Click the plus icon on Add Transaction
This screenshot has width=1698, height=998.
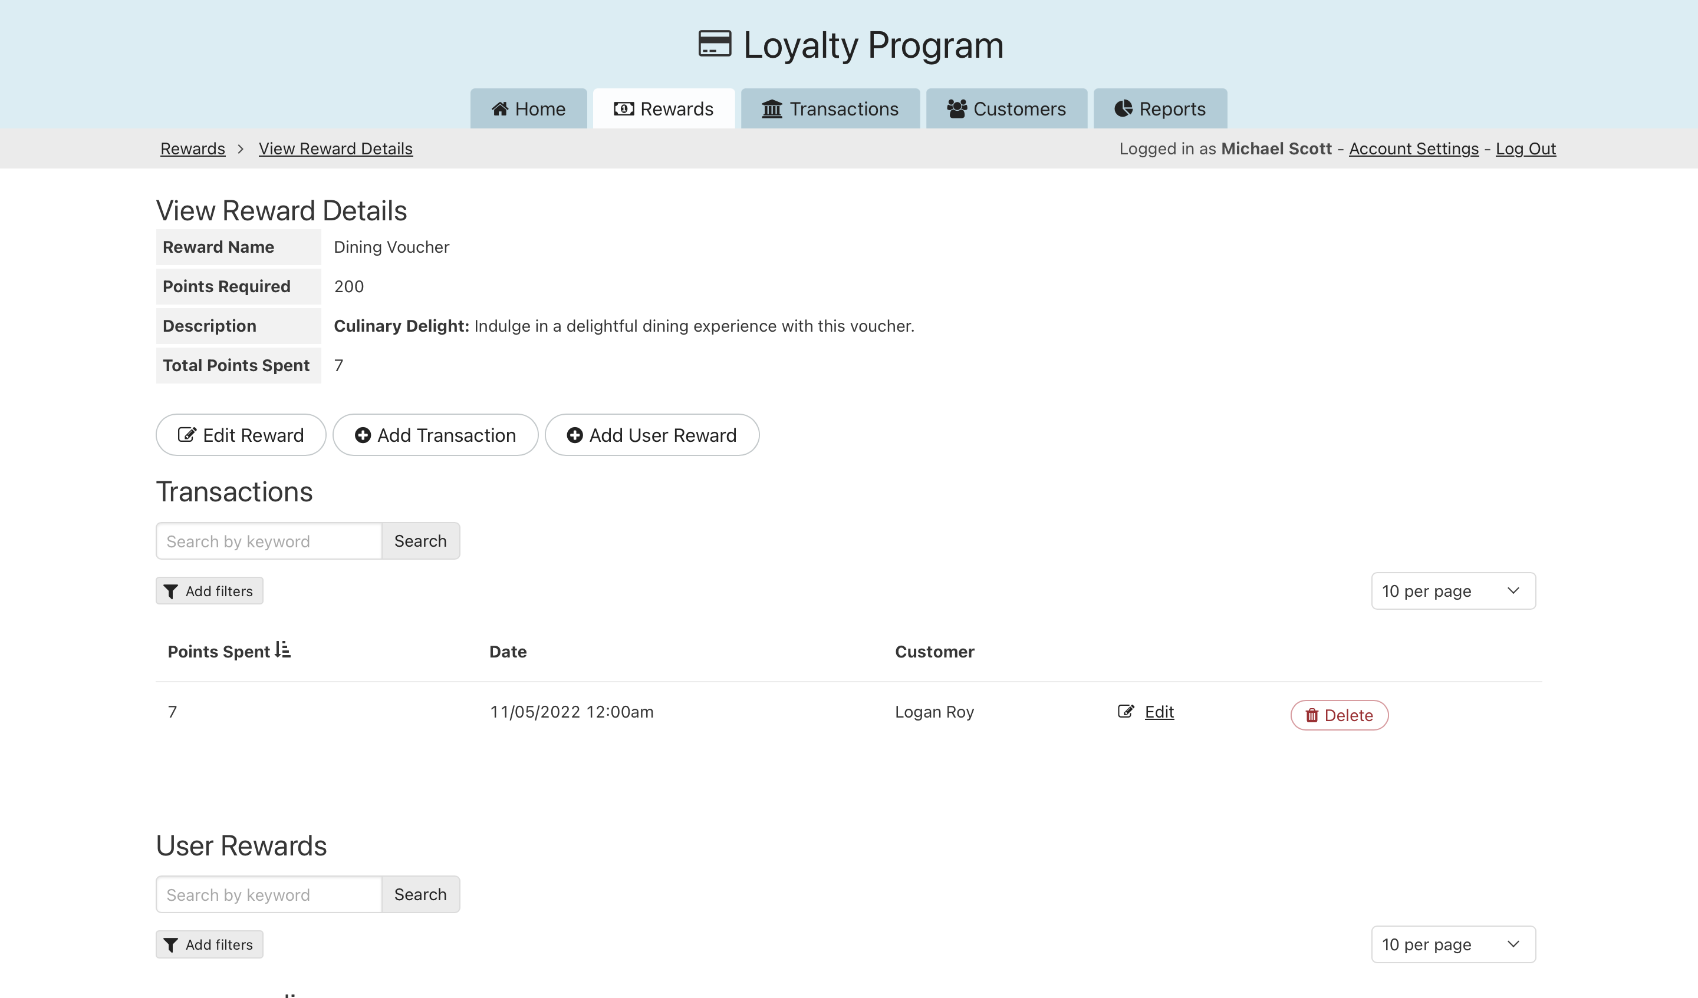tap(363, 436)
